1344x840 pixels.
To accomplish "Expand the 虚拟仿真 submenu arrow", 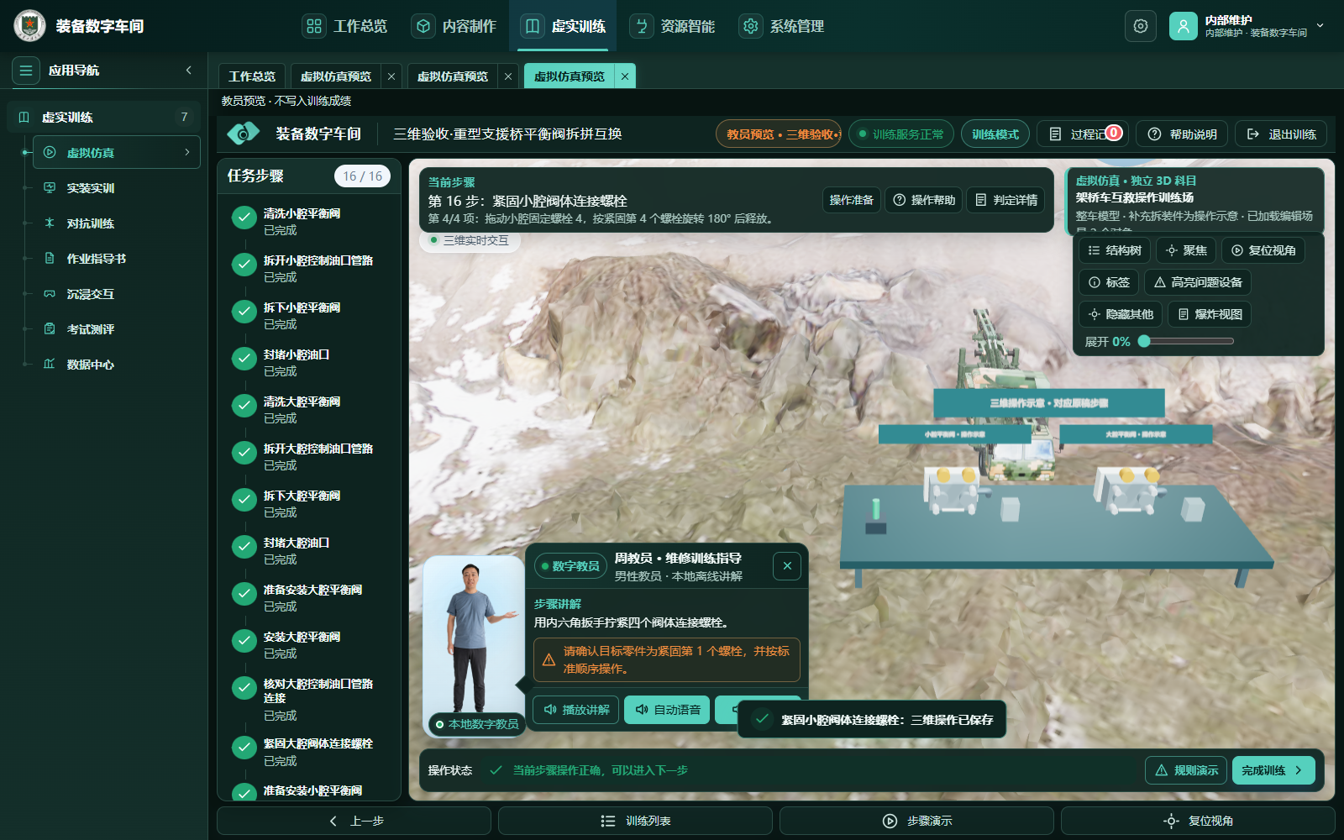I will [x=187, y=152].
